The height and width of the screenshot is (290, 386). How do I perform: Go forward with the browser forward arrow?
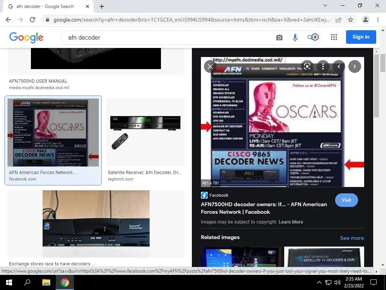(20, 20)
